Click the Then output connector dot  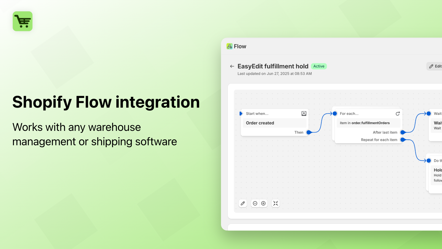pyautogui.click(x=309, y=132)
